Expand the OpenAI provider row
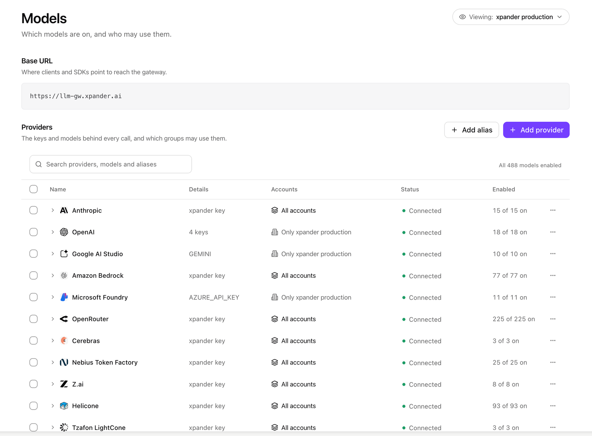592x436 pixels. (53, 232)
